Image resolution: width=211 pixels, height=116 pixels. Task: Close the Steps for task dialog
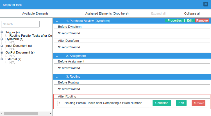point(206,4)
